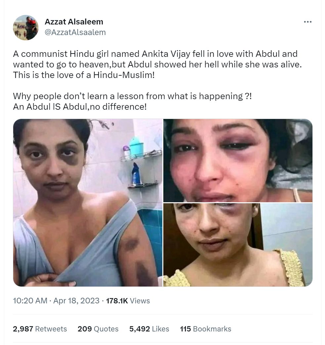Screen dimensions: 325x345
Task: Open Azzat Alsaleem's profile avatar
Action: pos(25,27)
